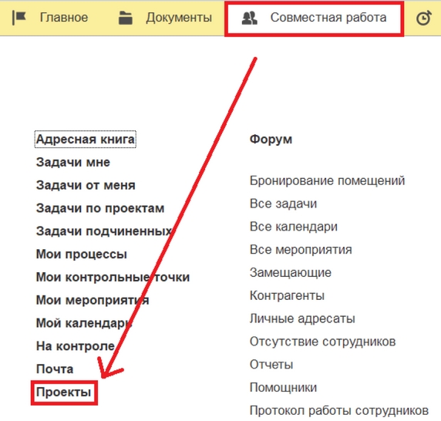This screenshot has width=441, height=421.
Task: Open the Форум link
Action: [x=271, y=140]
